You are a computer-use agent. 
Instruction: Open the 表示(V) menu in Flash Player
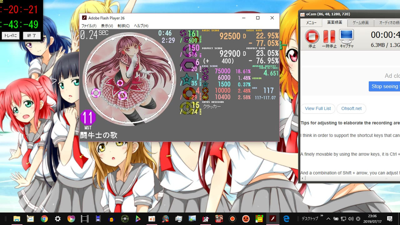tap(107, 26)
